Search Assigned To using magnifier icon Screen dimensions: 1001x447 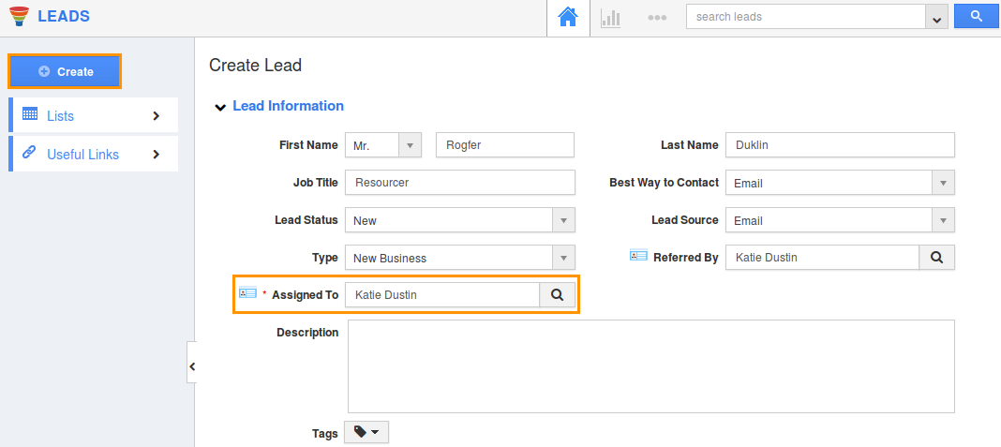pyautogui.click(x=558, y=295)
